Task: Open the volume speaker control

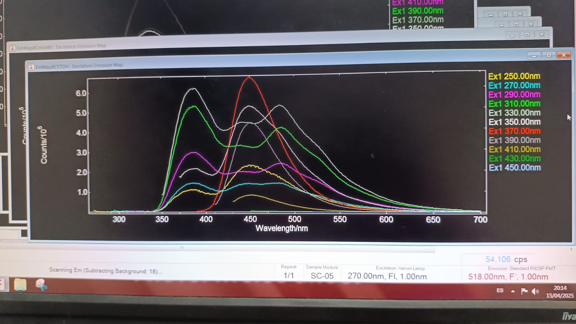Action: pos(535,291)
